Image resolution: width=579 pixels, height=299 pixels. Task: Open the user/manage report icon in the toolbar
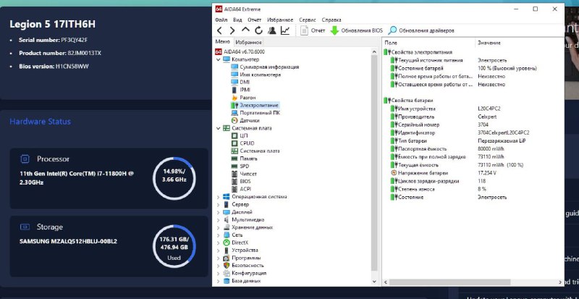272,30
